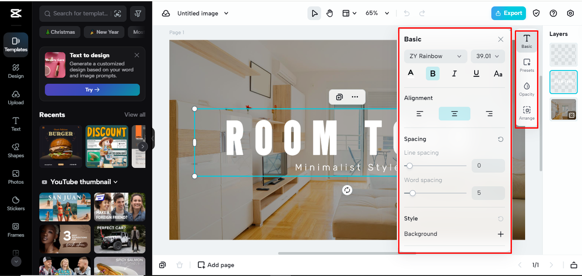Click the Export button
Viewport: 582px width, 276px height.
(509, 13)
